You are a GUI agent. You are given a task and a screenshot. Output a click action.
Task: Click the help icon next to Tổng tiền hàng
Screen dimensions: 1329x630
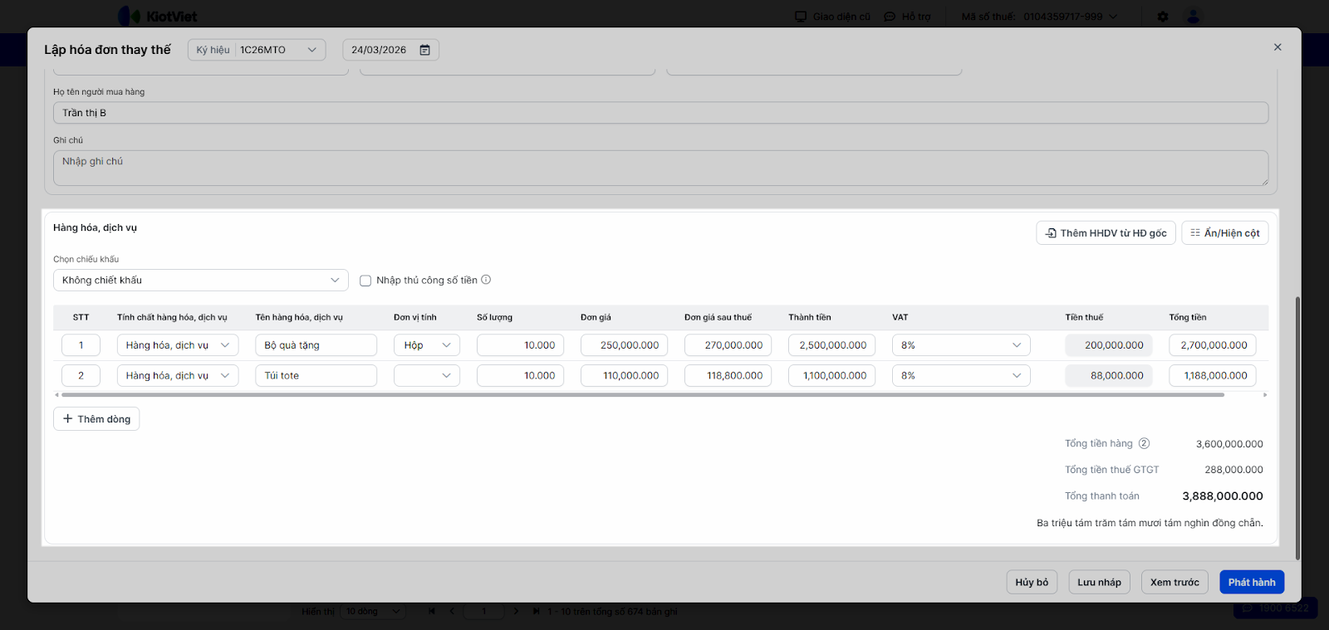point(1144,443)
